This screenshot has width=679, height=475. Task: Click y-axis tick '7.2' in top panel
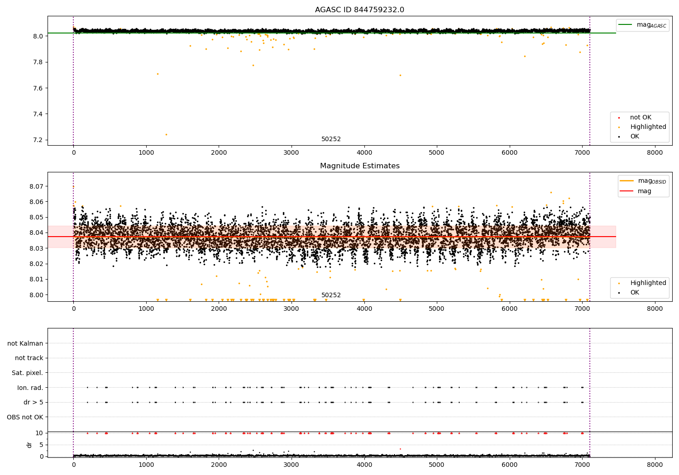pos(38,140)
